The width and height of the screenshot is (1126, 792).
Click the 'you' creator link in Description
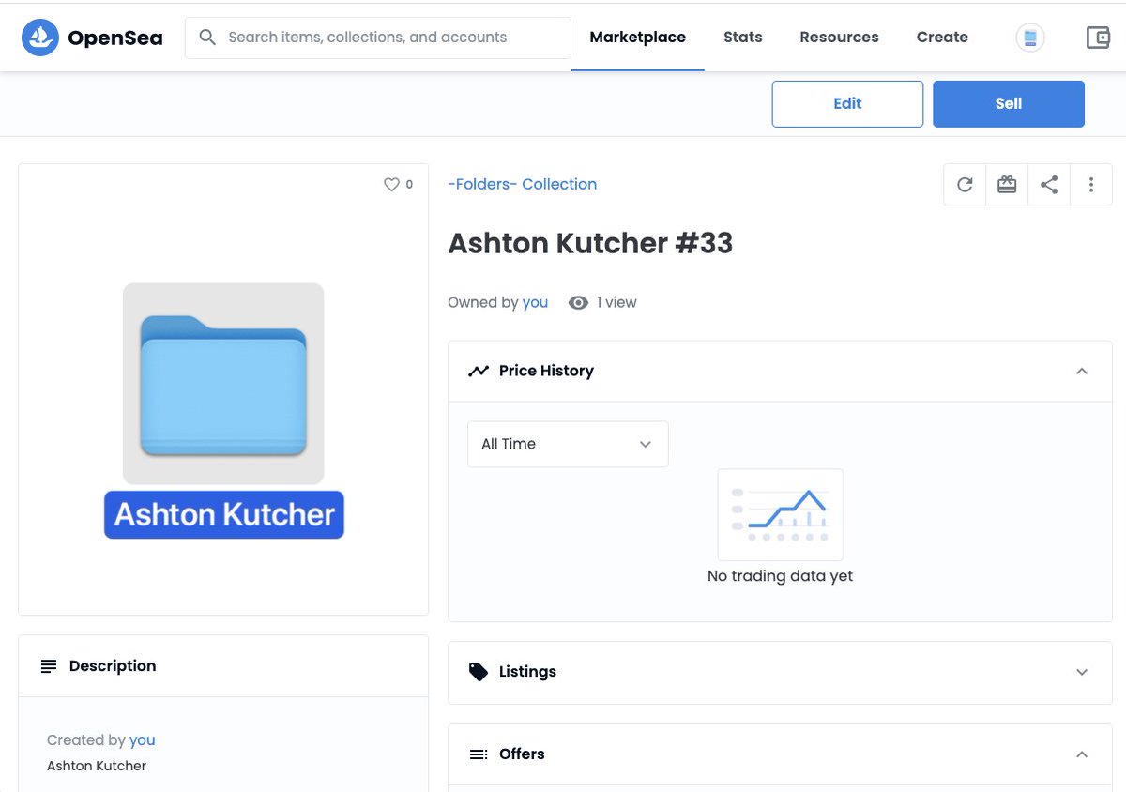click(143, 739)
